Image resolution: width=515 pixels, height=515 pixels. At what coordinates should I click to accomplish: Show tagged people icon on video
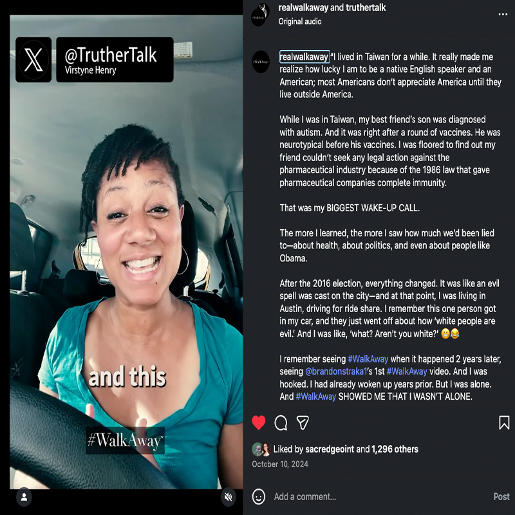click(x=24, y=497)
